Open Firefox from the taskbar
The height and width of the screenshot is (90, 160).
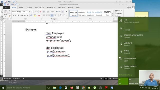[x=72, y=88]
